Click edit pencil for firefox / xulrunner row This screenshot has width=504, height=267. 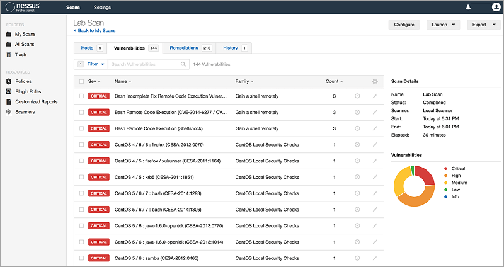375,161
